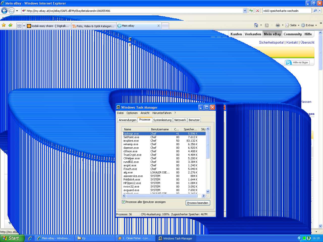Switch to the Climie Fisher Winamp taskbar item
323x242 pixels.
pyautogui.click(x=136, y=238)
